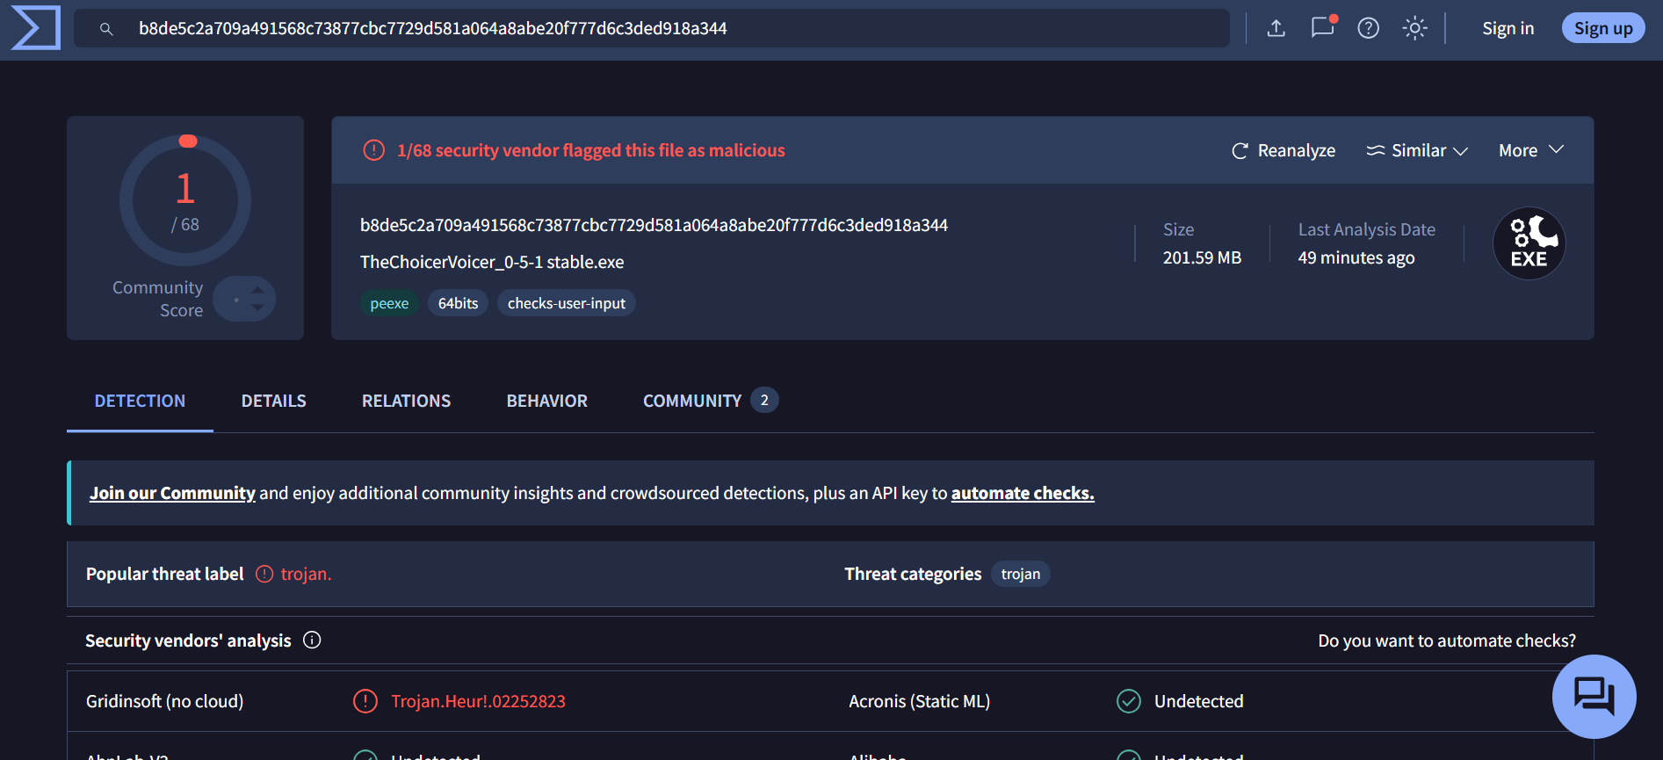The width and height of the screenshot is (1663, 760).
Task: Click the hash search input field
Action: [652, 28]
